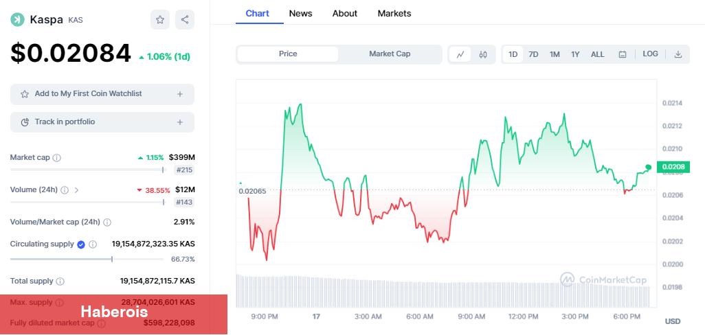This screenshot has width=705, height=335.
Task: Select 1D time range
Action: 513,54
